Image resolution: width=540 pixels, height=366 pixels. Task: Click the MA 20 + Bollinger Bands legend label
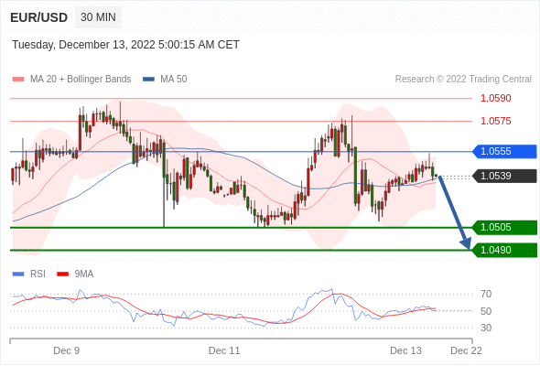(x=81, y=80)
